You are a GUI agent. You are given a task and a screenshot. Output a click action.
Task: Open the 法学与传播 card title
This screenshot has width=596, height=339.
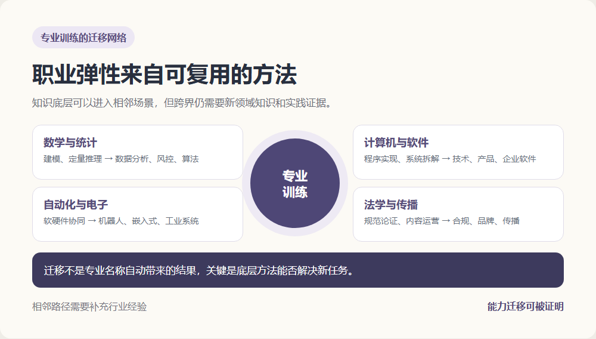(391, 205)
